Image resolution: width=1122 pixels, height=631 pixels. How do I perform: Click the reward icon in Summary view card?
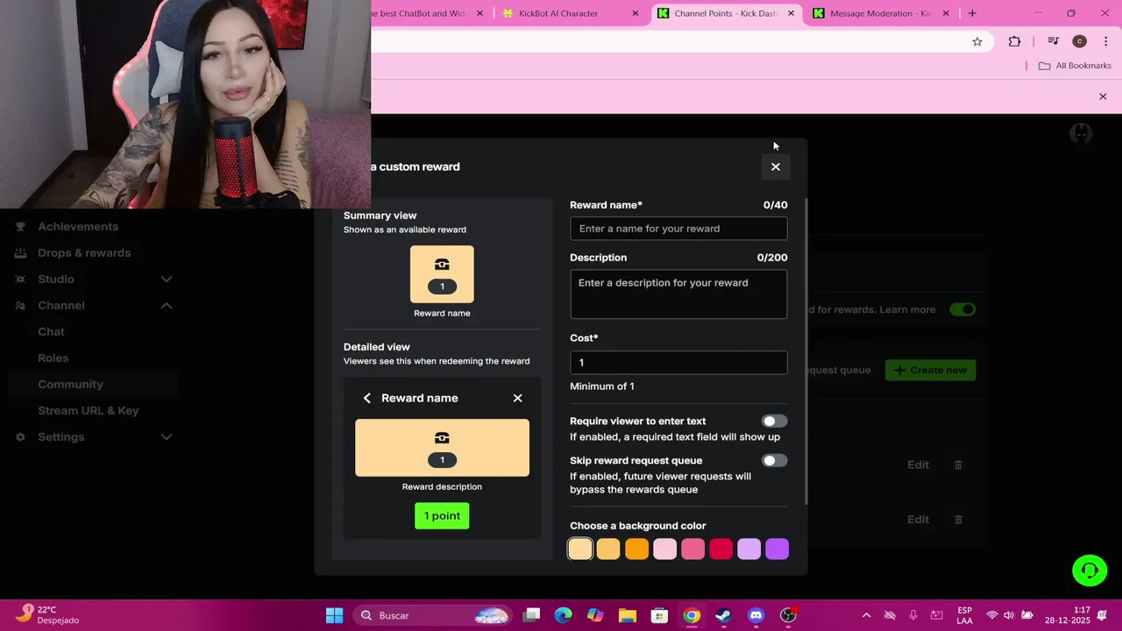[442, 264]
